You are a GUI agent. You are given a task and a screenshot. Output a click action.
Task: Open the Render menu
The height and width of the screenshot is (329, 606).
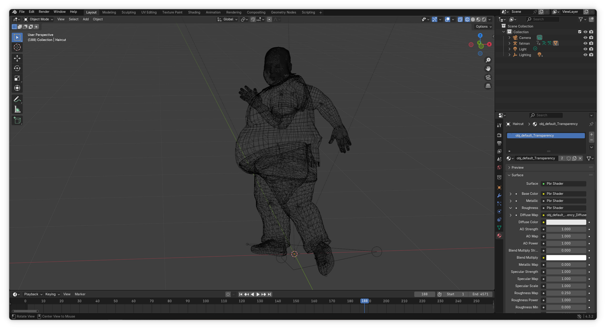(44, 12)
